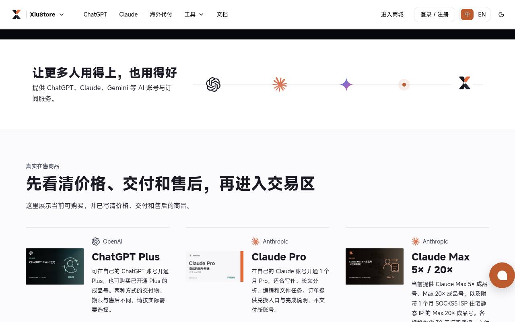Go to 海外代付 in the navigation
Viewport: 515px width, 322px height.
click(x=161, y=14)
